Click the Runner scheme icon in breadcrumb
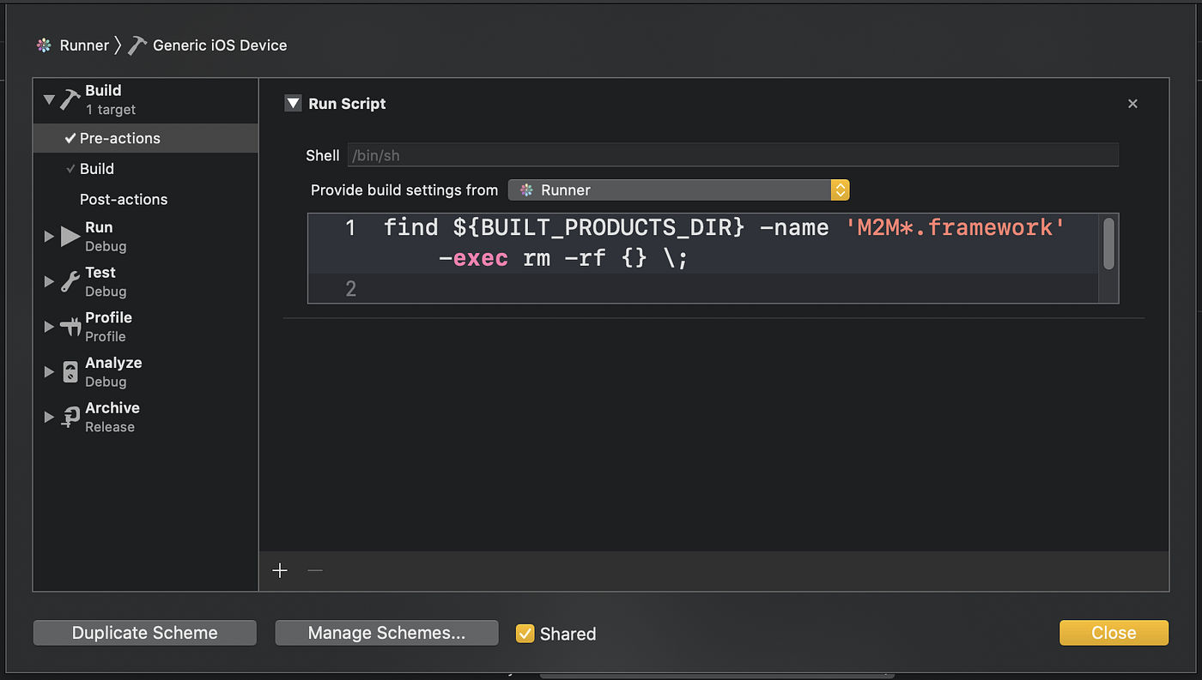1202x680 pixels. (x=44, y=45)
